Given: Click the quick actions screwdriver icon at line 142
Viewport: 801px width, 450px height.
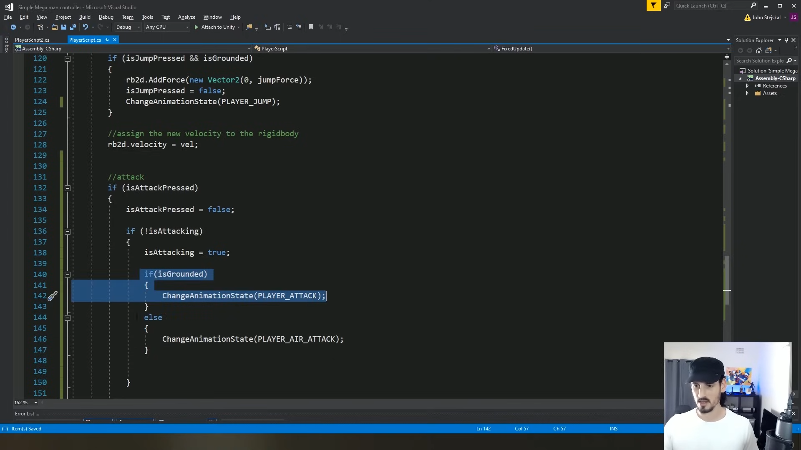Looking at the screenshot, I should point(53,296).
